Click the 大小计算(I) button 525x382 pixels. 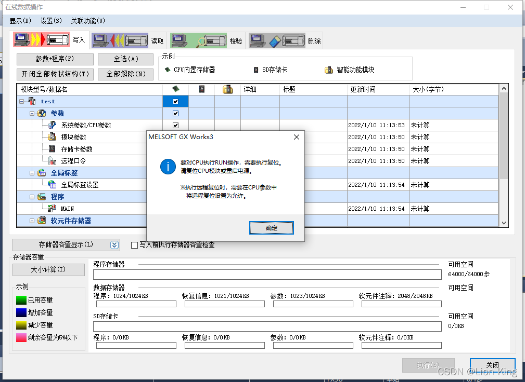click(48, 270)
